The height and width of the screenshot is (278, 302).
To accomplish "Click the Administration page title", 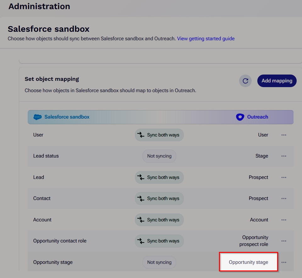I will click(x=39, y=6).
